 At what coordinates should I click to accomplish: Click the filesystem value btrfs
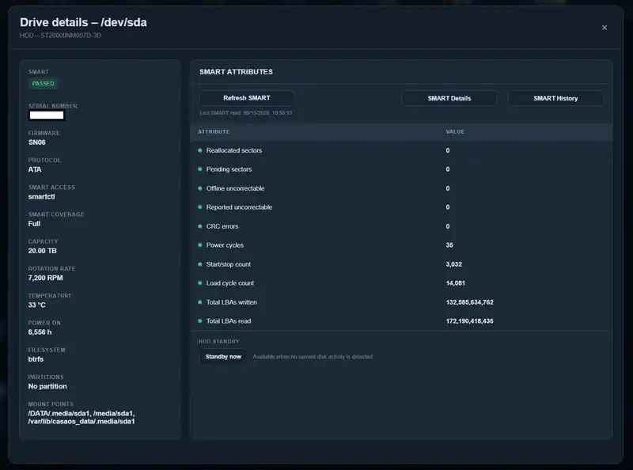(36, 358)
